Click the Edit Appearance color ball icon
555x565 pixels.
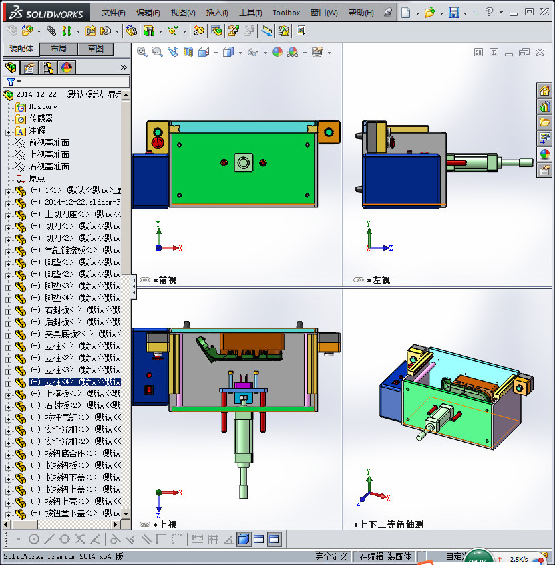coord(277,53)
